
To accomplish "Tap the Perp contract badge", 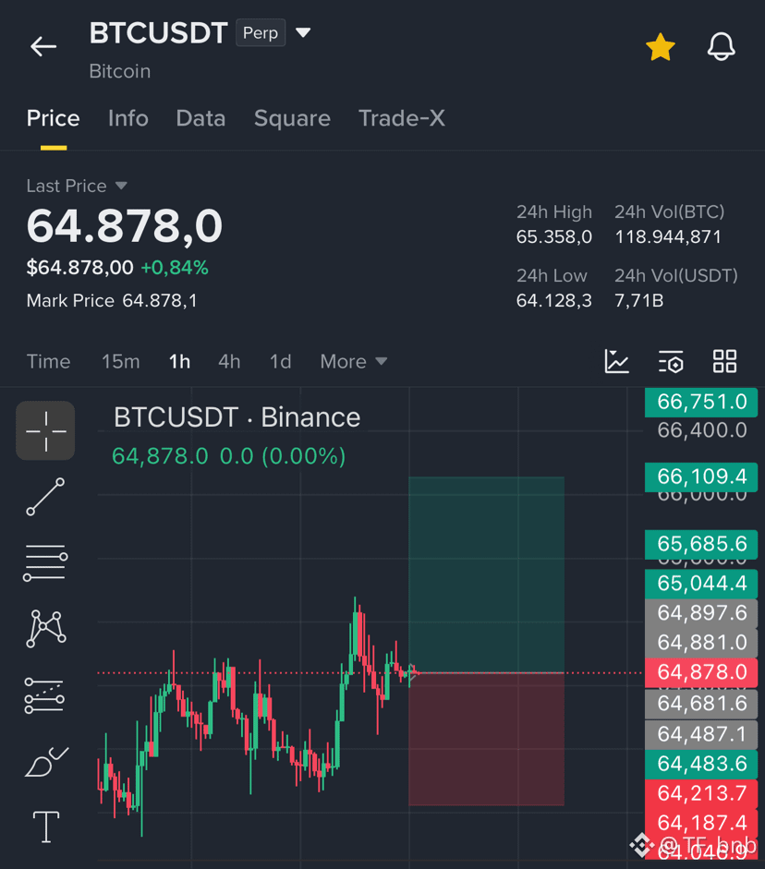I will (x=261, y=32).
